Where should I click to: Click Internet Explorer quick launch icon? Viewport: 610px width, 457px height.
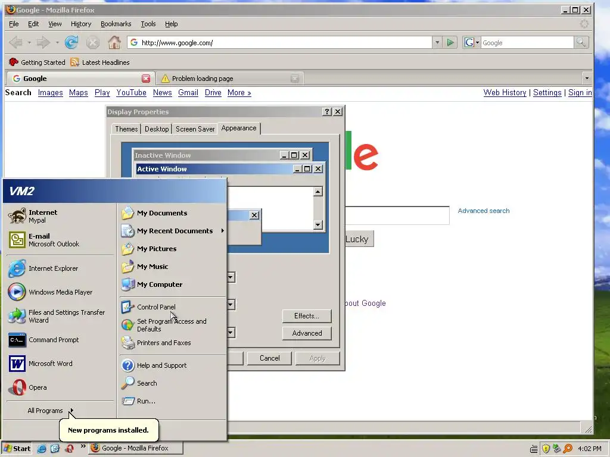[42, 449]
